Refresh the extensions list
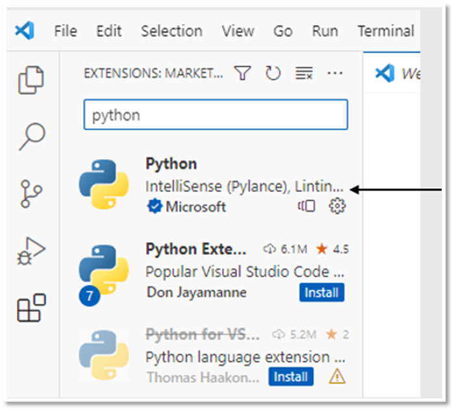The width and height of the screenshot is (454, 410). coord(273,74)
